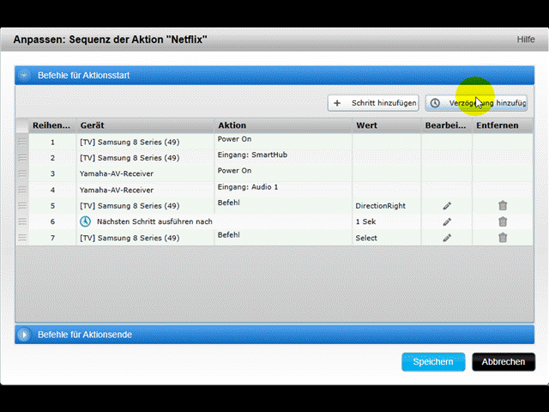The width and height of the screenshot is (549, 412).
Task: Click pencil icon for the 1 Sek delay
Action: pyautogui.click(x=446, y=221)
